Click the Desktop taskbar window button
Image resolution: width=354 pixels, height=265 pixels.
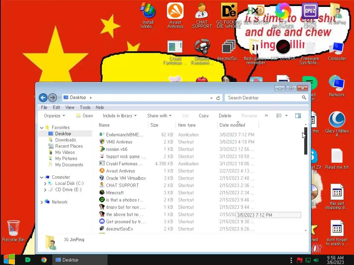pos(80,260)
